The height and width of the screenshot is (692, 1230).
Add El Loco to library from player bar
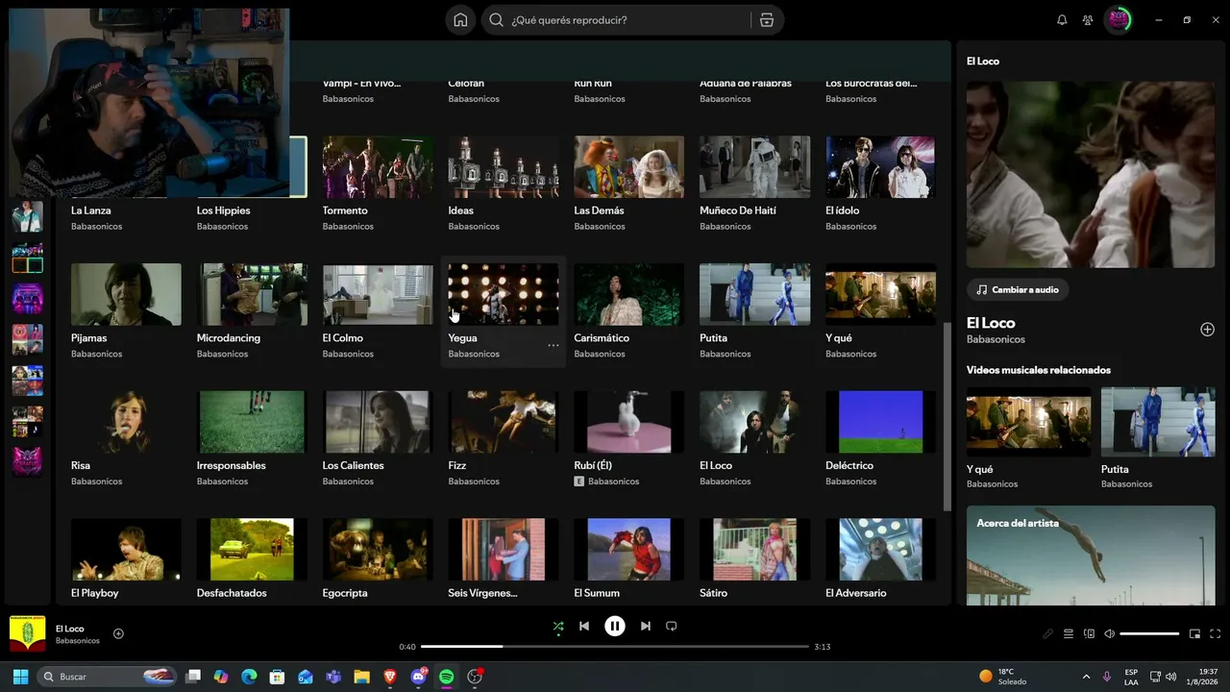pyautogui.click(x=118, y=634)
